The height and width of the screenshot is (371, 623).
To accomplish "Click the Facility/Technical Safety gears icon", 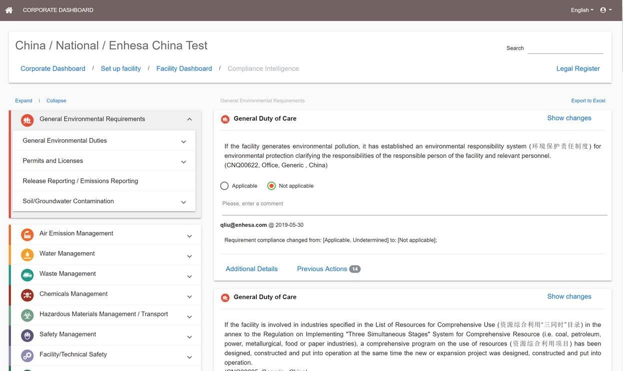I will pos(27,356).
